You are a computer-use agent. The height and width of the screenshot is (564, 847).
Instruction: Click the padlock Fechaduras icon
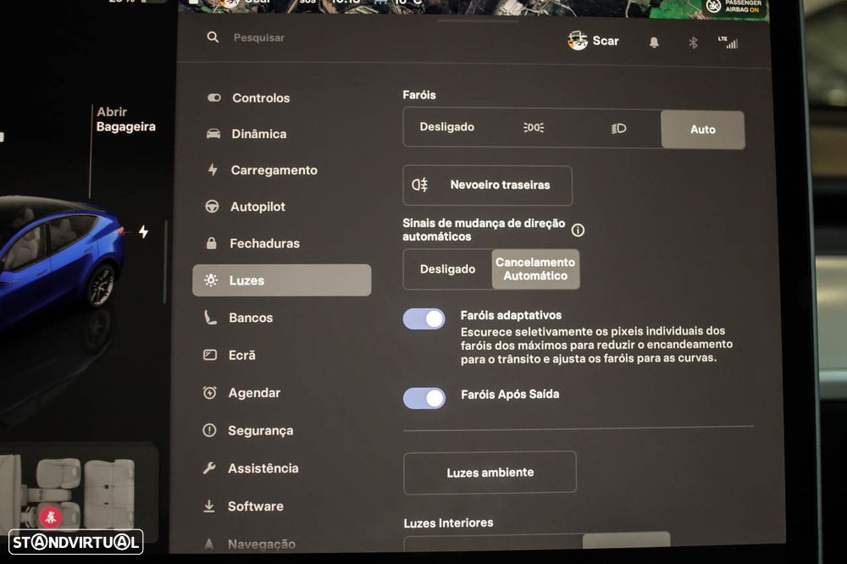coord(211,243)
